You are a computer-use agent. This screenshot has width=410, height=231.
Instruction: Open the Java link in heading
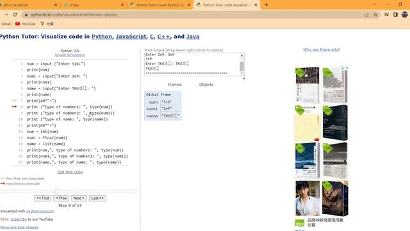[193, 37]
